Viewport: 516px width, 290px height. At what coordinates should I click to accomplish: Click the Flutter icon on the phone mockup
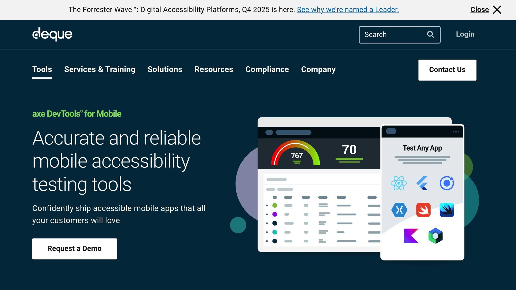(423, 183)
